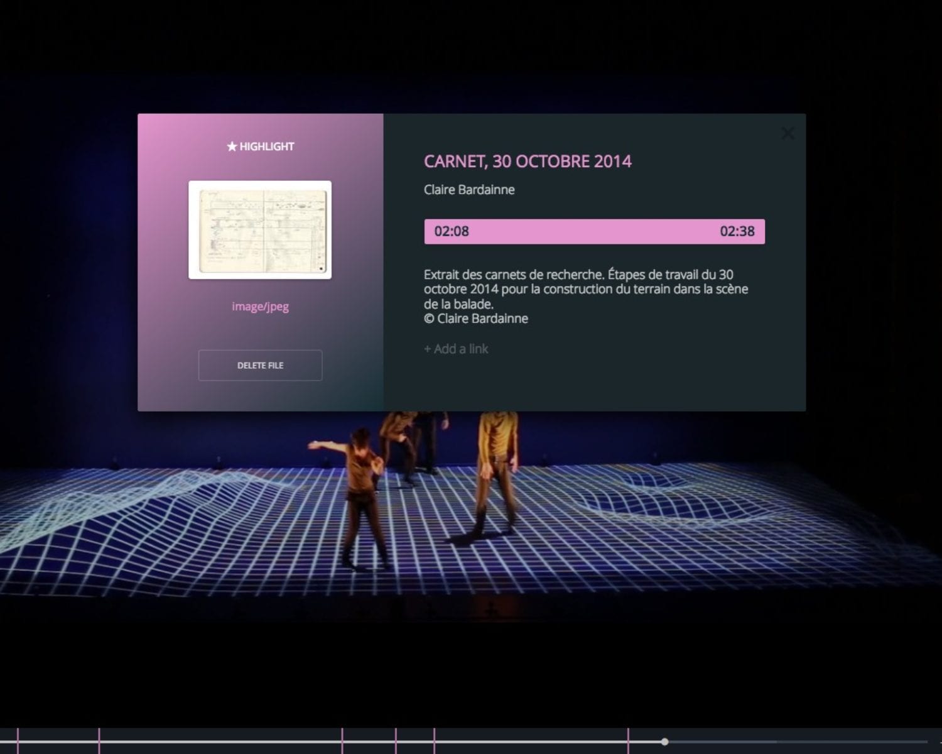This screenshot has height=754, width=942.
Task: Edit the author name Claire Bardainne
Action: coord(469,190)
